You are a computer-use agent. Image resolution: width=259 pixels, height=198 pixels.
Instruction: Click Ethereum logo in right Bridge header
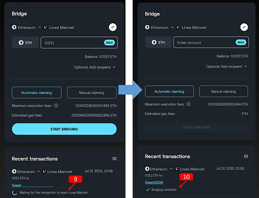coord(147,27)
